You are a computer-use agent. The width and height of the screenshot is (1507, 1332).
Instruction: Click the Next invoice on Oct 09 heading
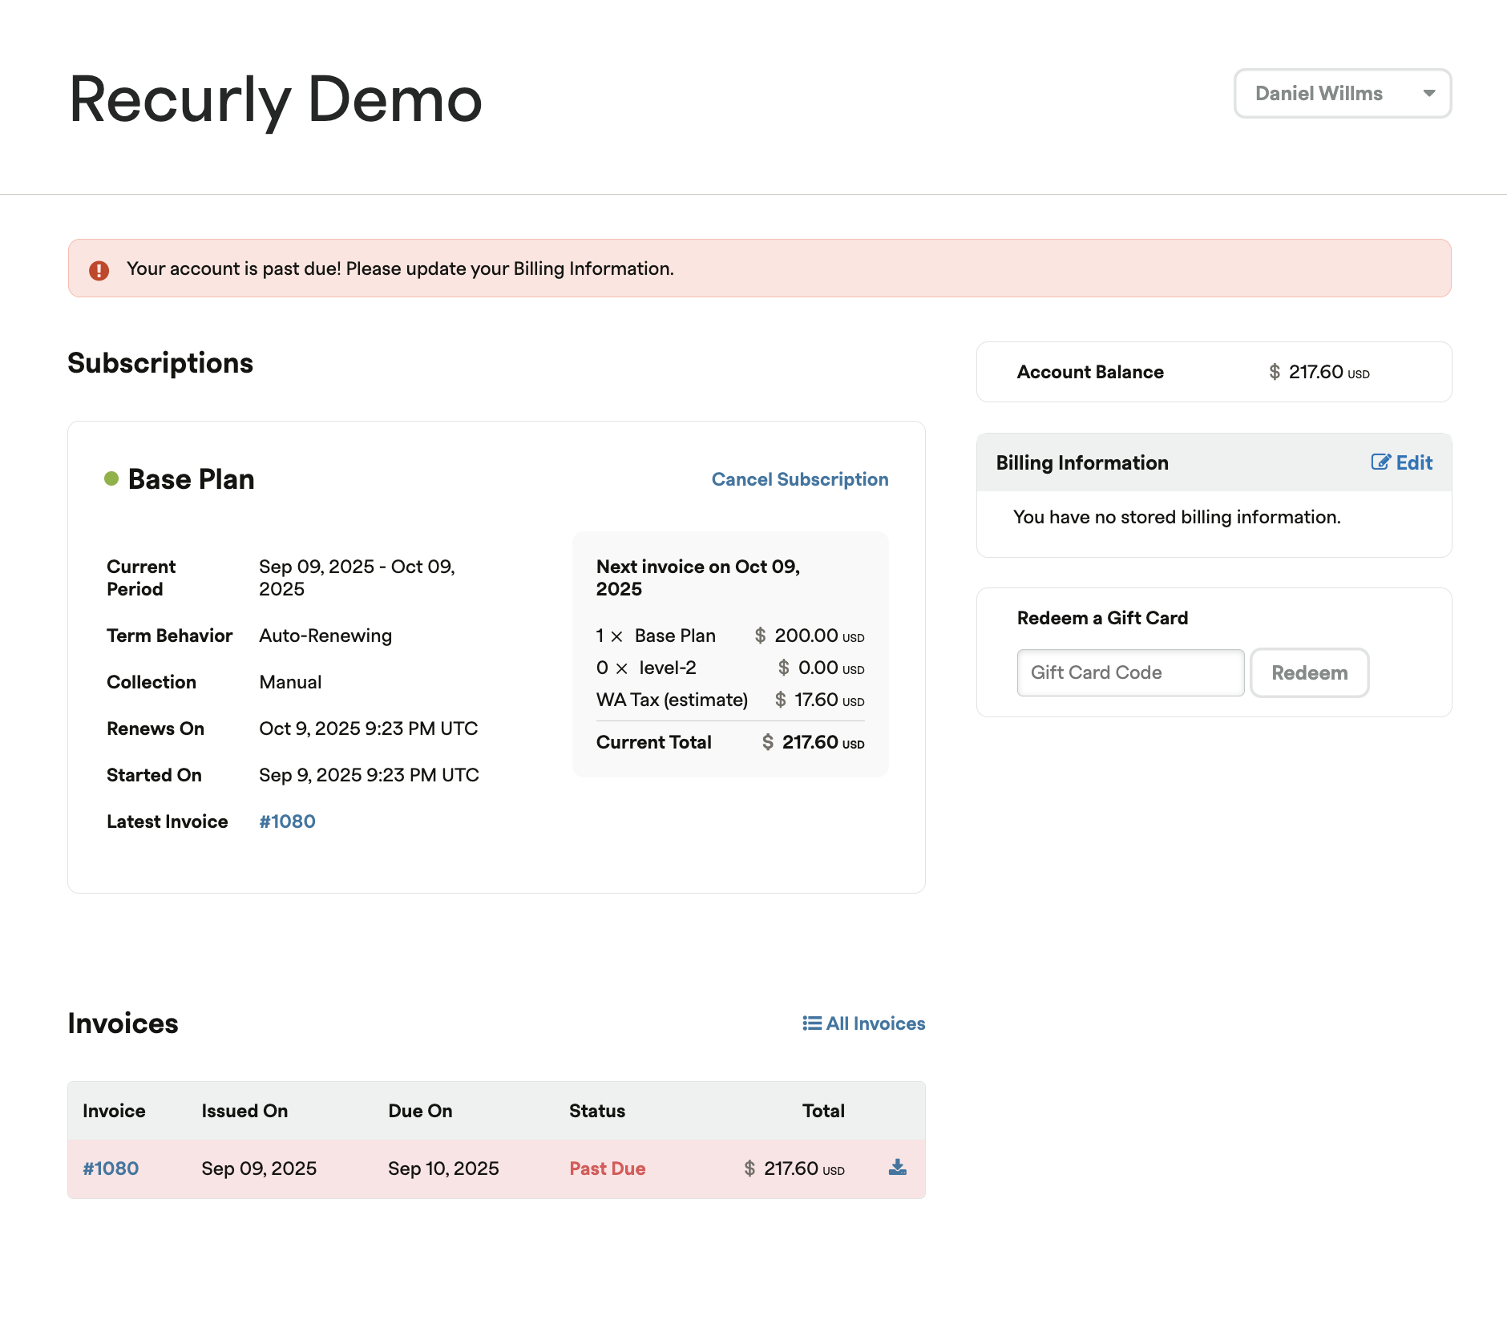pyautogui.click(x=698, y=578)
